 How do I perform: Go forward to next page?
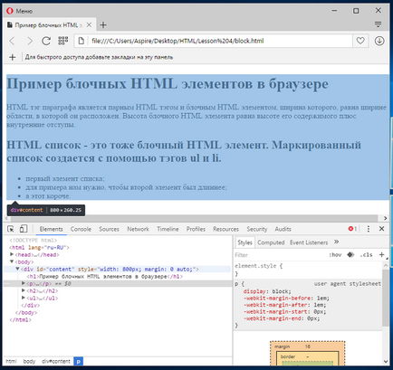tap(30, 41)
